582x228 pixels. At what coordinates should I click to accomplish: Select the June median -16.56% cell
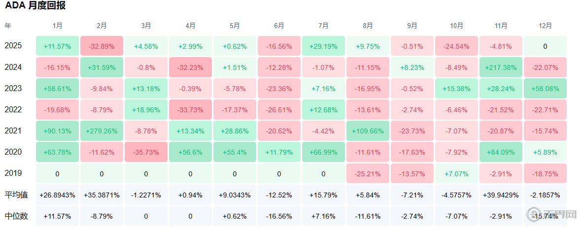pyautogui.click(x=279, y=216)
